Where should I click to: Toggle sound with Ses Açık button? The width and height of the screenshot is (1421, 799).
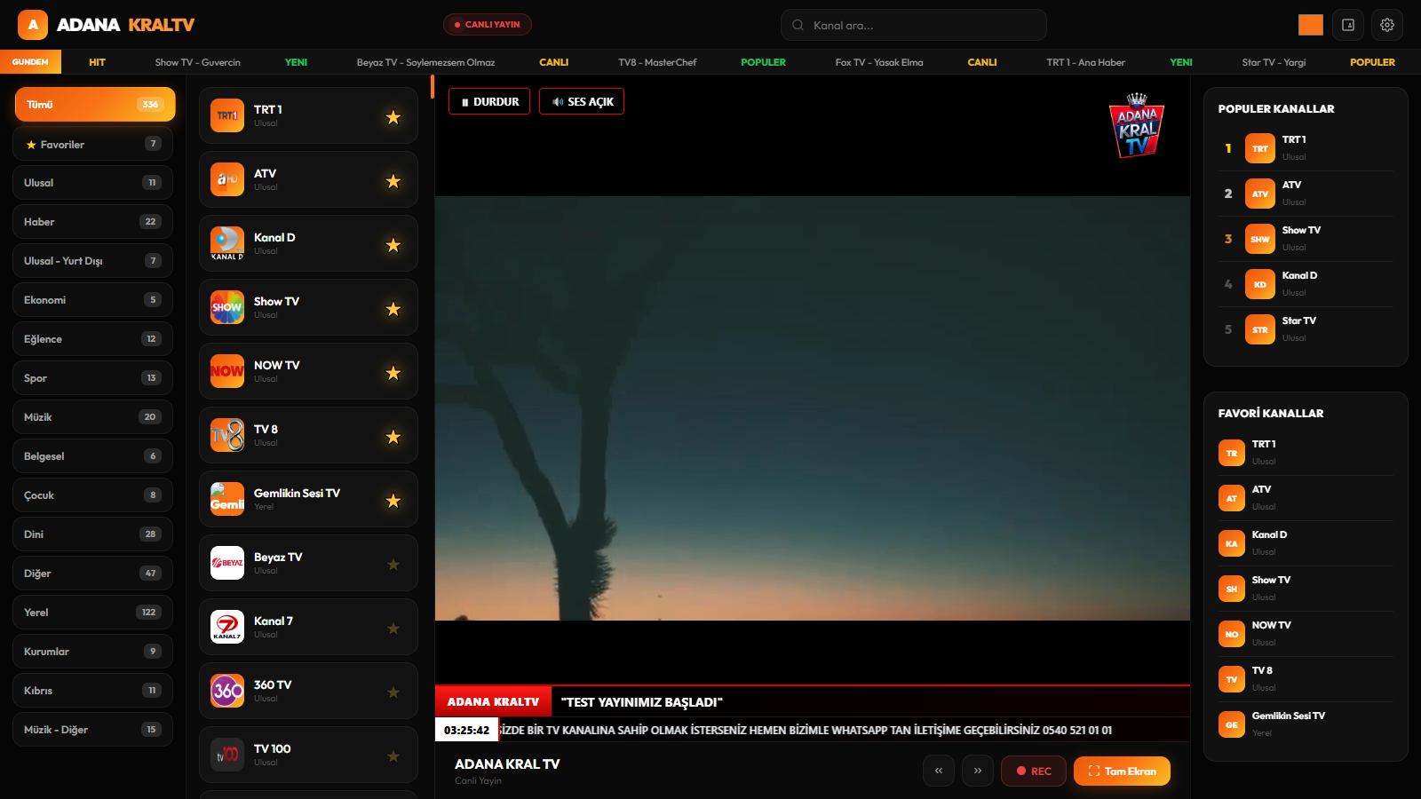(x=582, y=101)
